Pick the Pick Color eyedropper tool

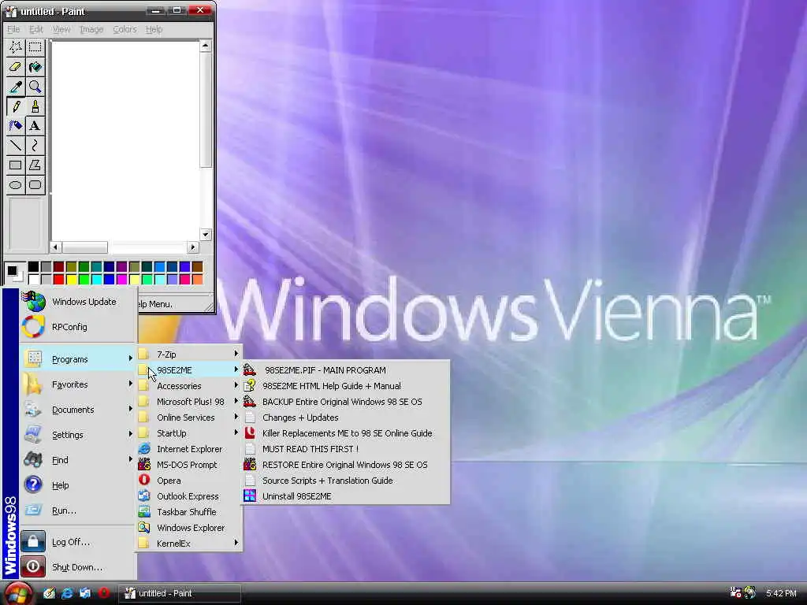pos(16,87)
